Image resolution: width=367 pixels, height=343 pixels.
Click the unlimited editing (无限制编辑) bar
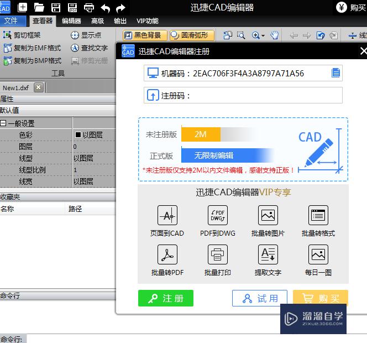pyautogui.click(x=228, y=155)
